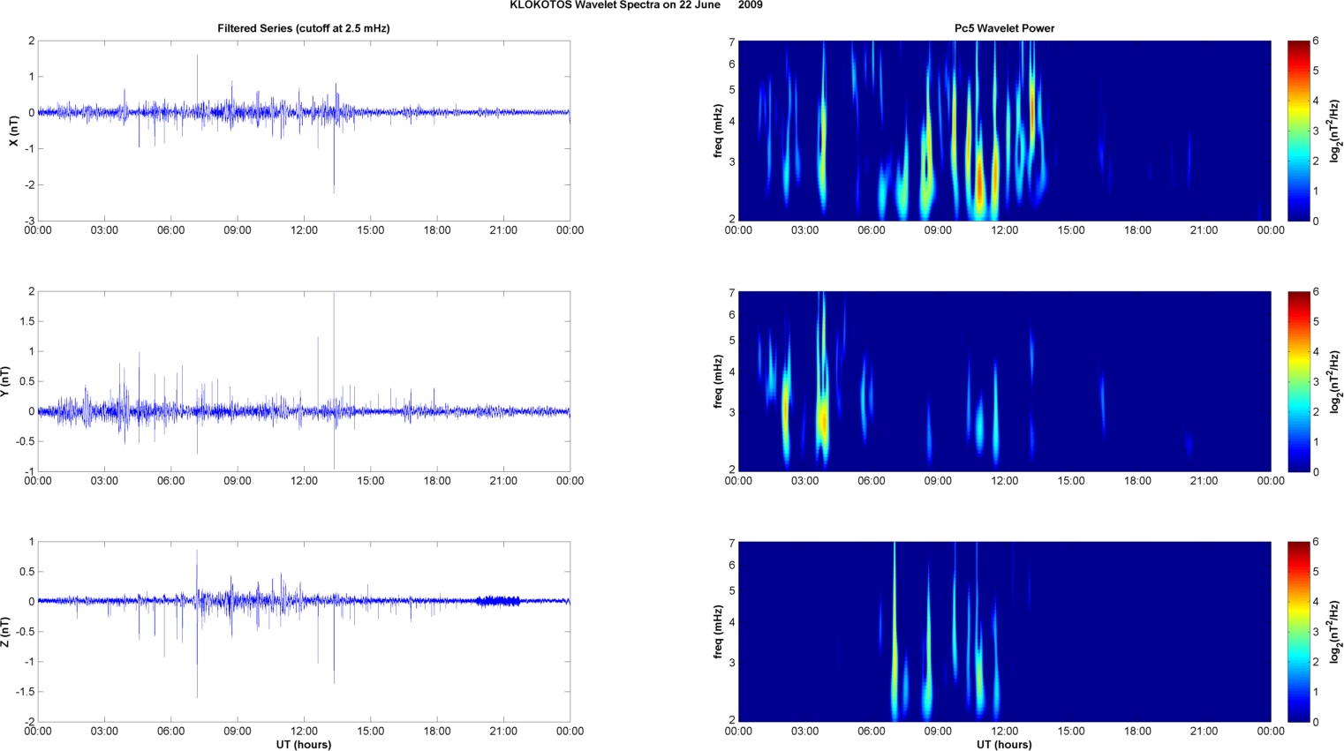1344x751 pixels.
Task: Click 'UT (hours)' label under the Z wavelet spectrogram
Action: click(x=1004, y=745)
